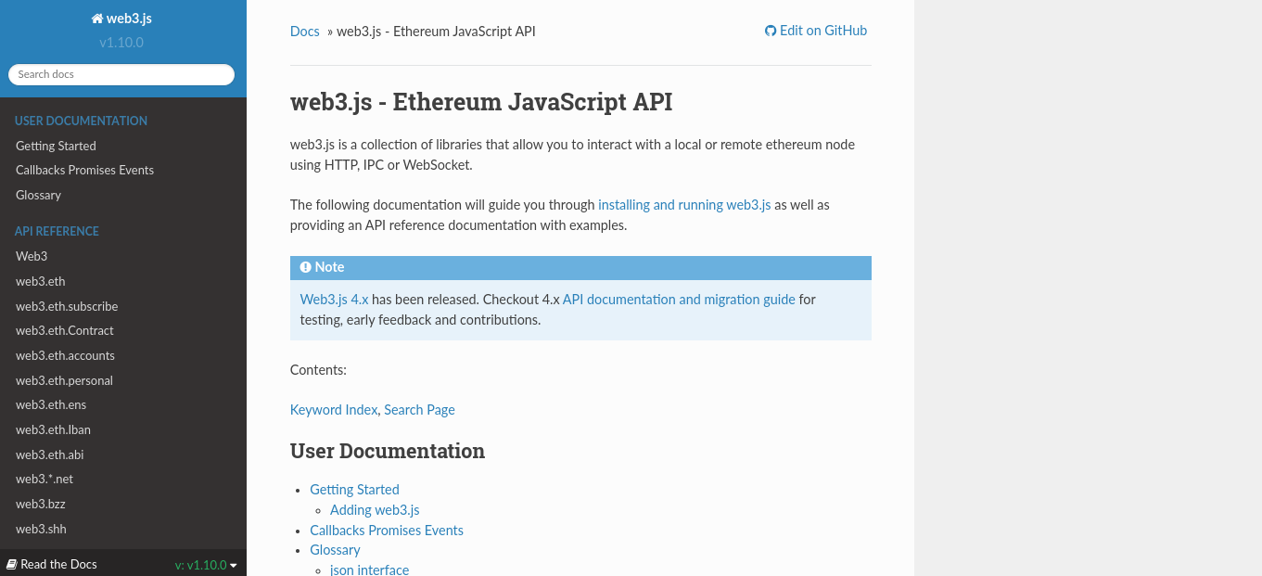Open Callbacks Promises Events in the sidebar
1262x576 pixels.
(x=84, y=170)
